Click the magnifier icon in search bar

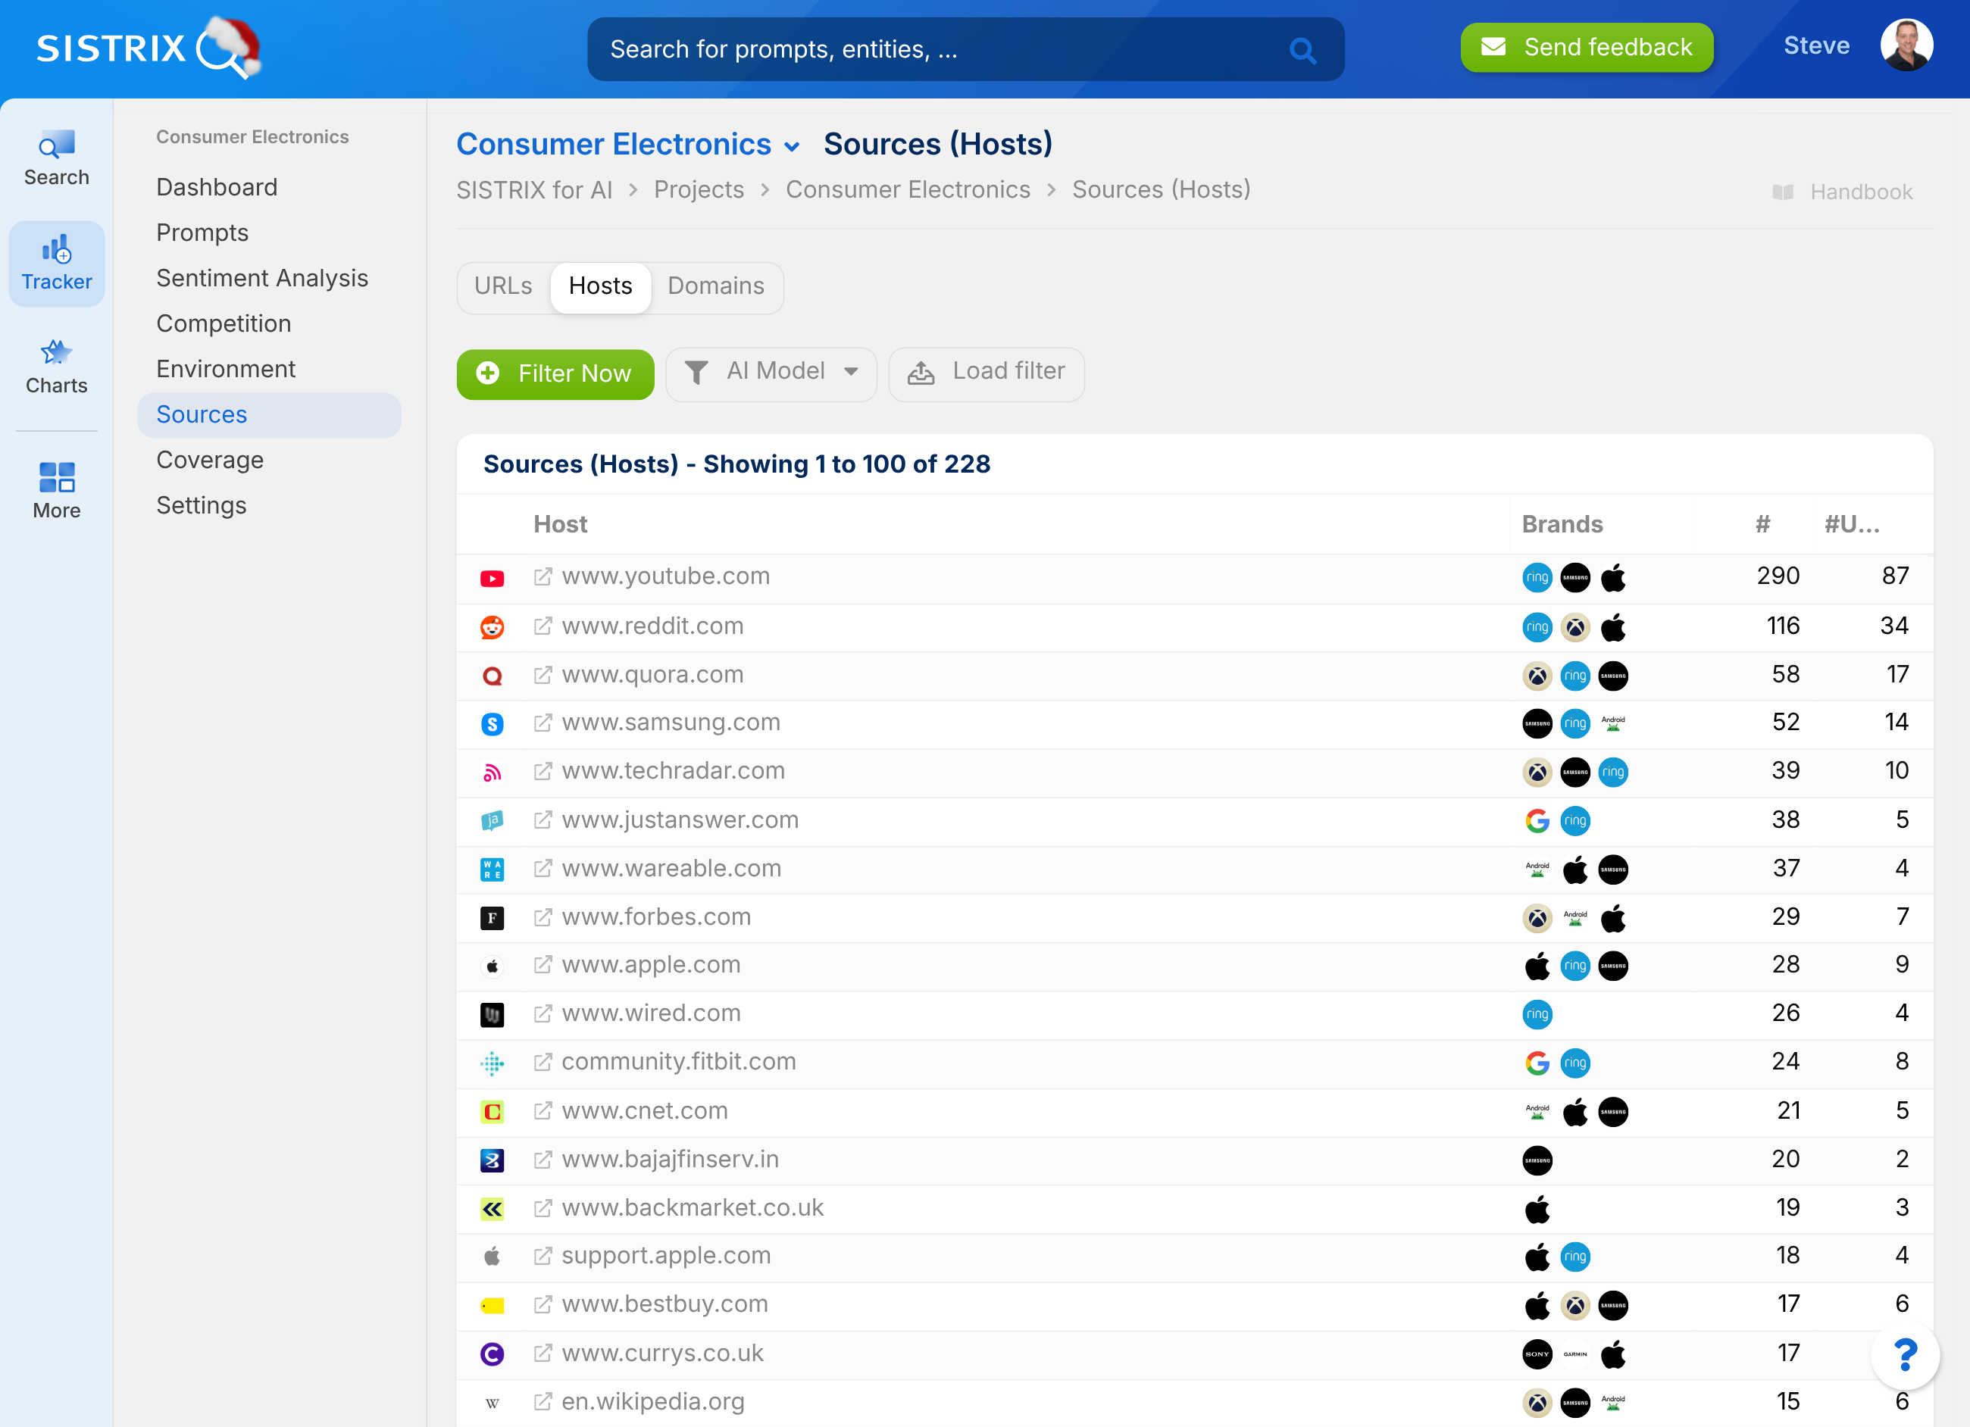[1301, 51]
